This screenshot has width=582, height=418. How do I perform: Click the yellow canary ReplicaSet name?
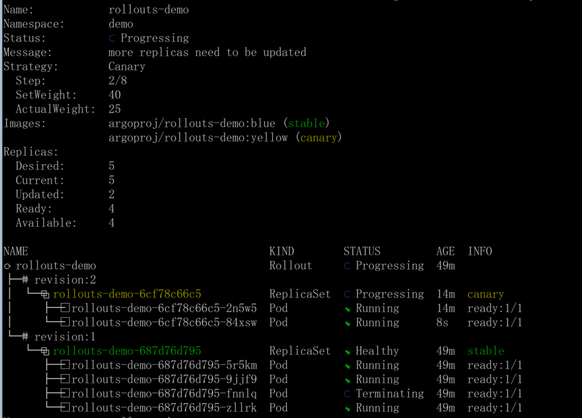[x=127, y=294]
